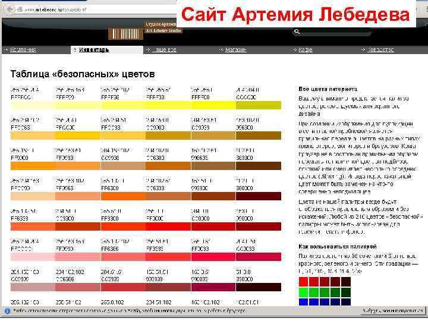Viewport: 428px width, 321px height.
Task: Select the CC9966 tan swatch
Action: pyautogui.click(x=123, y=166)
